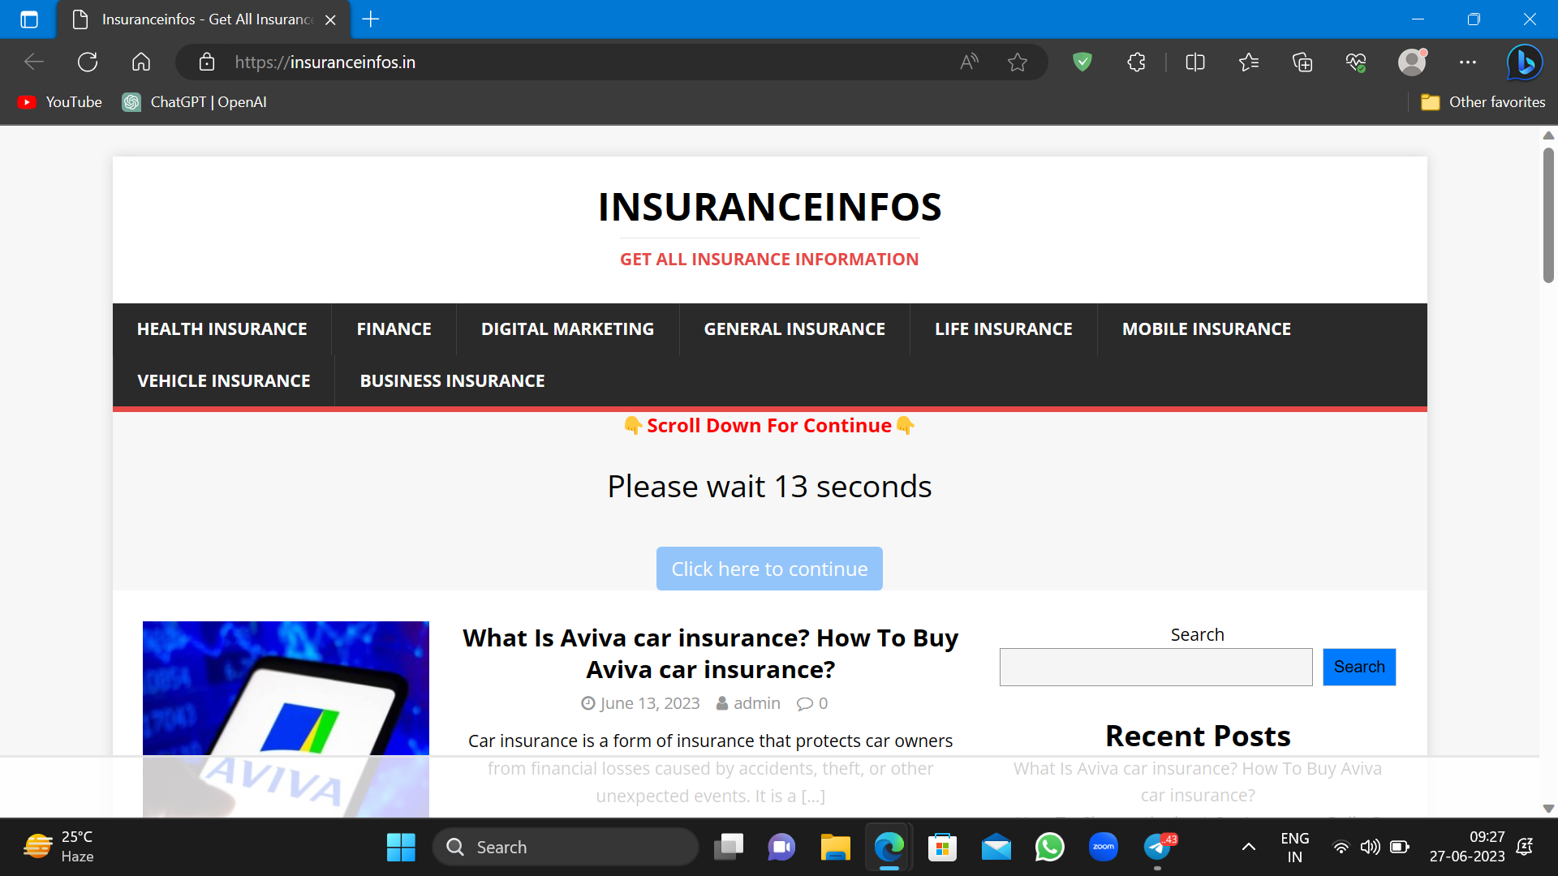Click the 'Click here to continue' button
The width and height of the screenshot is (1558, 876).
click(769, 569)
